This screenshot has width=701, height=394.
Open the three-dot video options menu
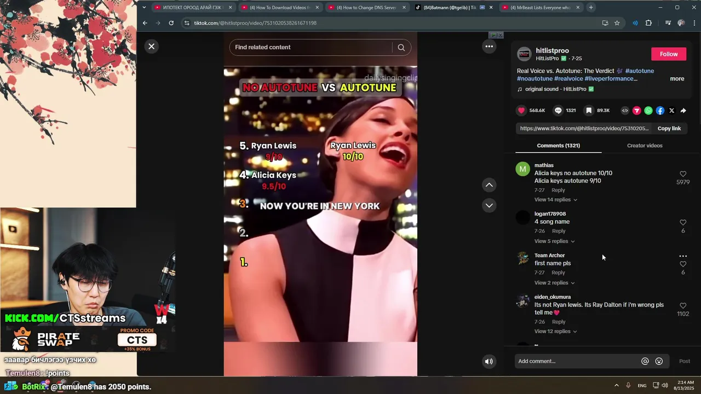pyautogui.click(x=489, y=47)
